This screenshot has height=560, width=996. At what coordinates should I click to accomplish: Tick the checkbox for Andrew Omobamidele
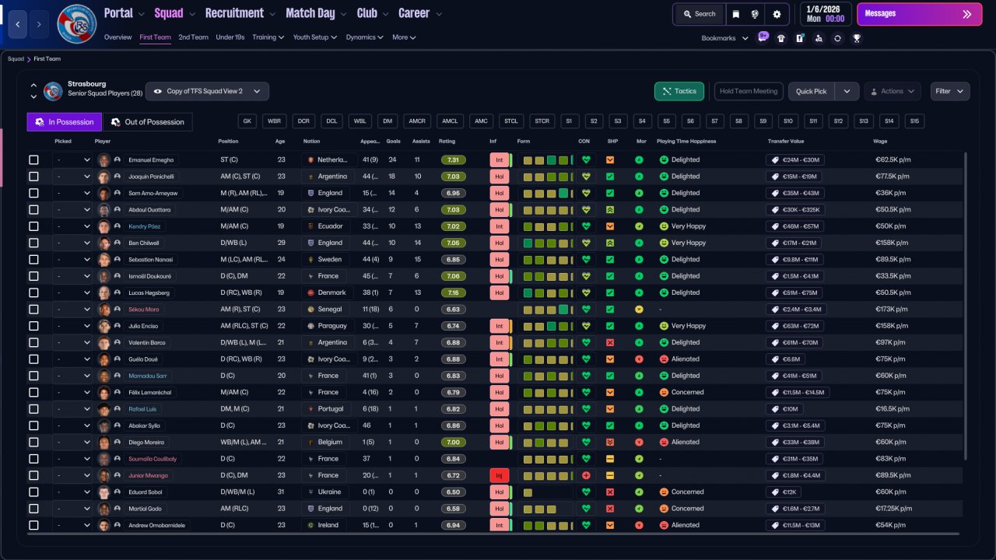pyautogui.click(x=33, y=525)
